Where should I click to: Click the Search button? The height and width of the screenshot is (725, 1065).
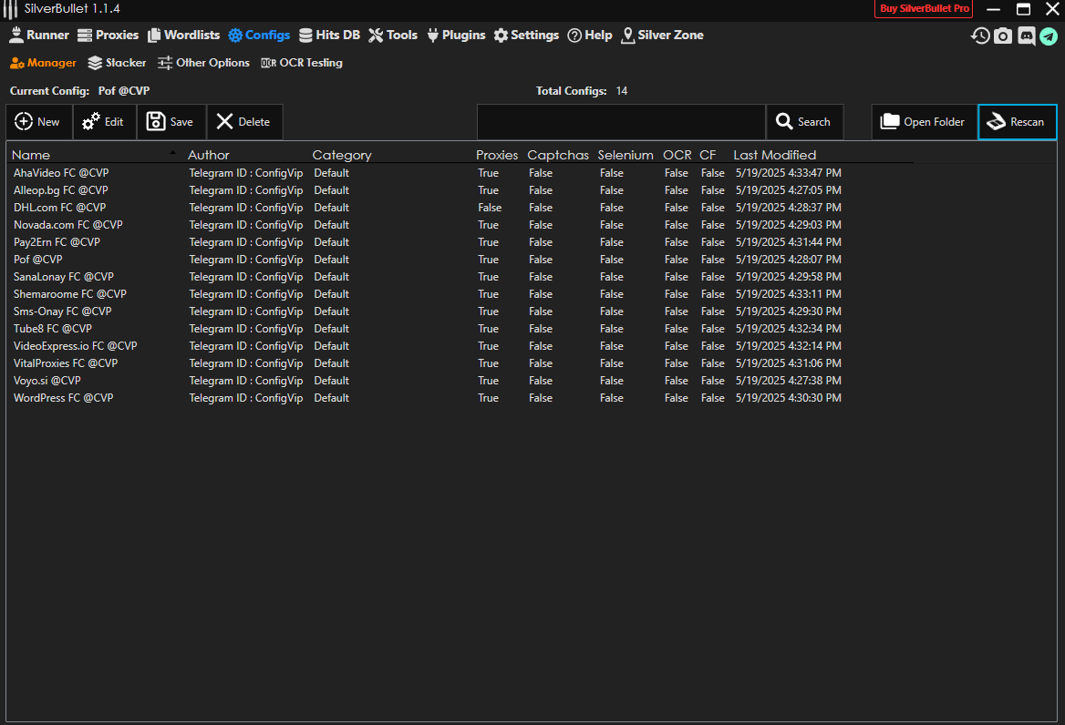coord(804,122)
